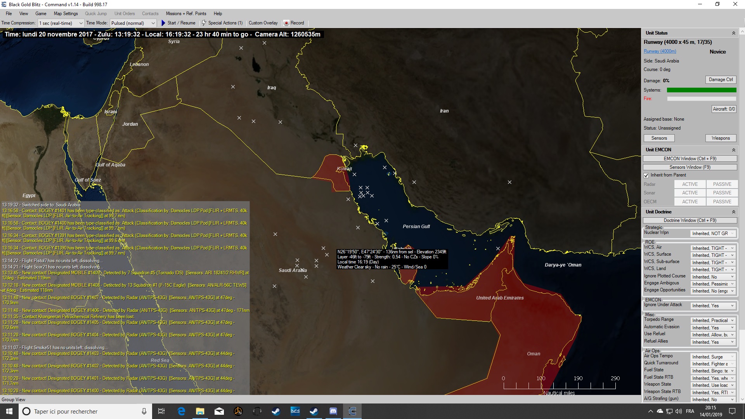Image resolution: width=745 pixels, height=419 pixels.
Task: Open WCS, Surface doctrine dropdown
Action: click(x=713, y=255)
